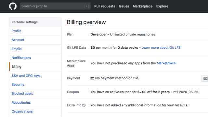Image resolution: width=208 pixels, height=117 pixels.
Task: Click the $0 per month Git LFS text
Action: tap(114, 48)
